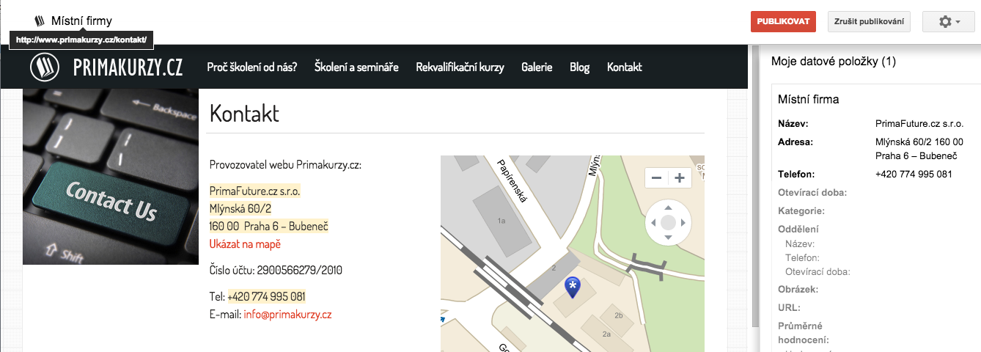Image resolution: width=981 pixels, height=352 pixels.
Task: Open Kontakt menu item
Action: 625,67
